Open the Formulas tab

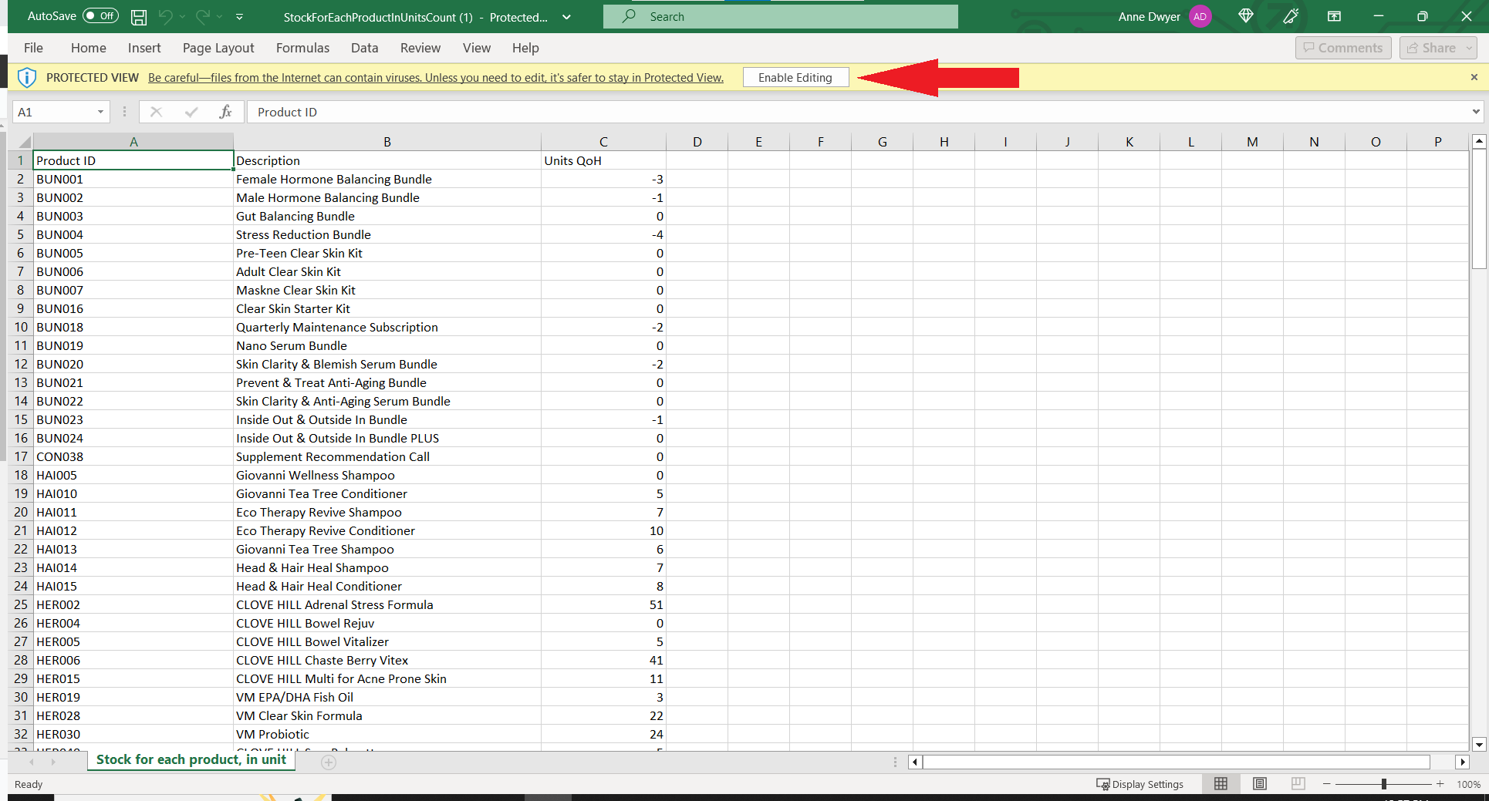click(302, 48)
